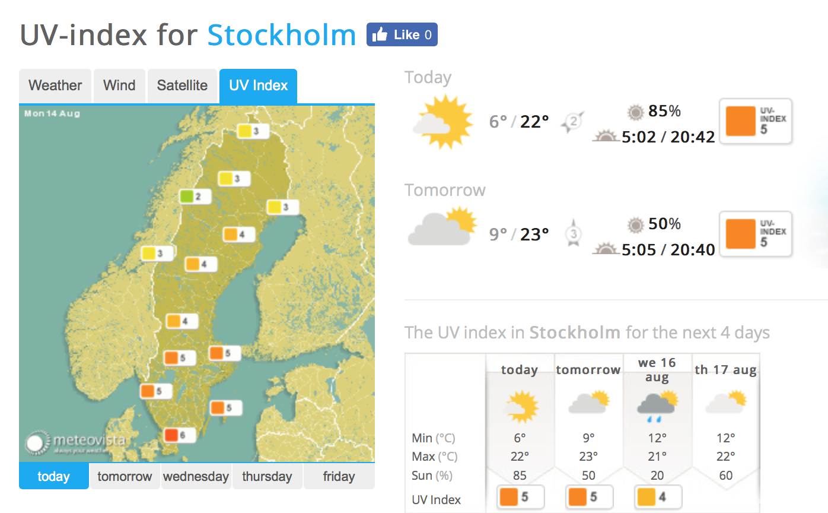Viewport: 828px width, 513px height.
Task: Click the rain cloud icon for Wednesday 16 Aug
Action: 656,407
